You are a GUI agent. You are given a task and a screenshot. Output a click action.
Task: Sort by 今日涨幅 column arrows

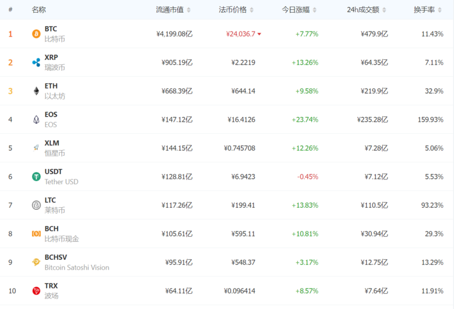315,10
